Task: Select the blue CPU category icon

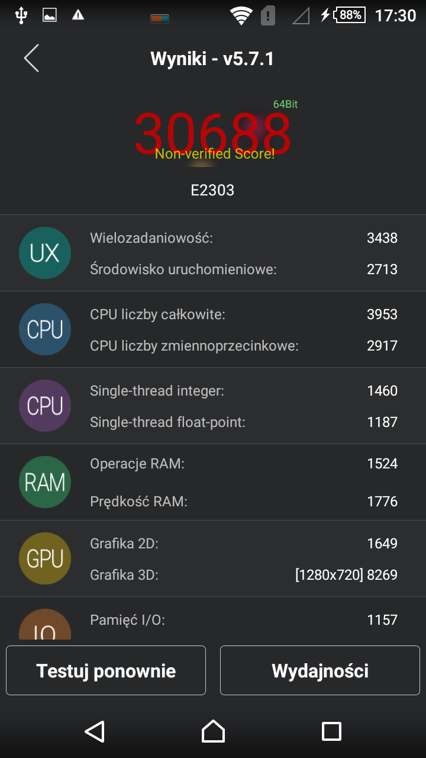Action: pos(45,329)
